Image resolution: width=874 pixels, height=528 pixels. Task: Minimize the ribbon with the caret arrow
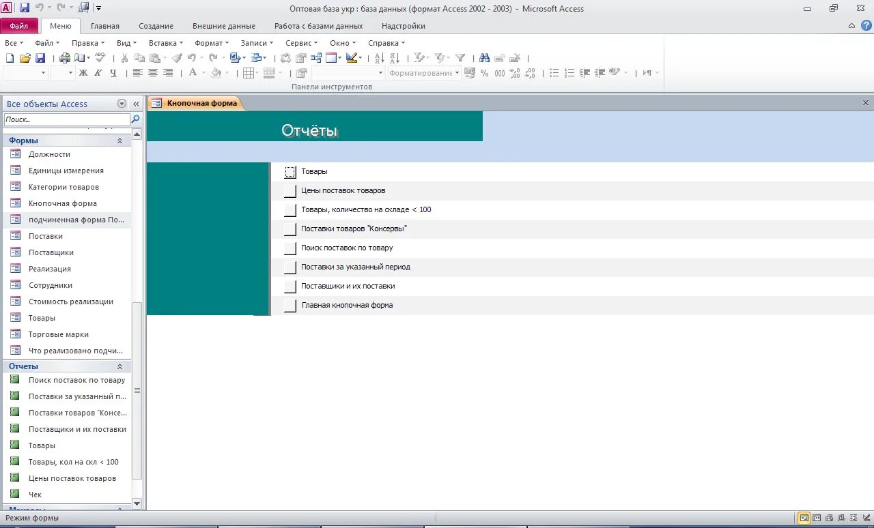click(851, 26)
